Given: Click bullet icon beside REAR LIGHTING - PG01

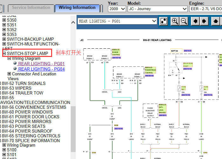Looking at the screenshot, I should (15, 64).
